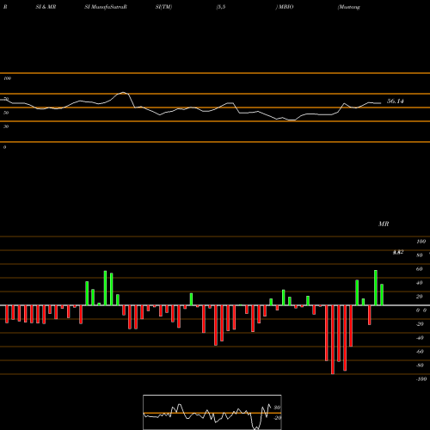The width and height of the screenshot is (430, 430).
Task: Click the 'SI MunafaSutraR' header text
Action: coord(106,7)
